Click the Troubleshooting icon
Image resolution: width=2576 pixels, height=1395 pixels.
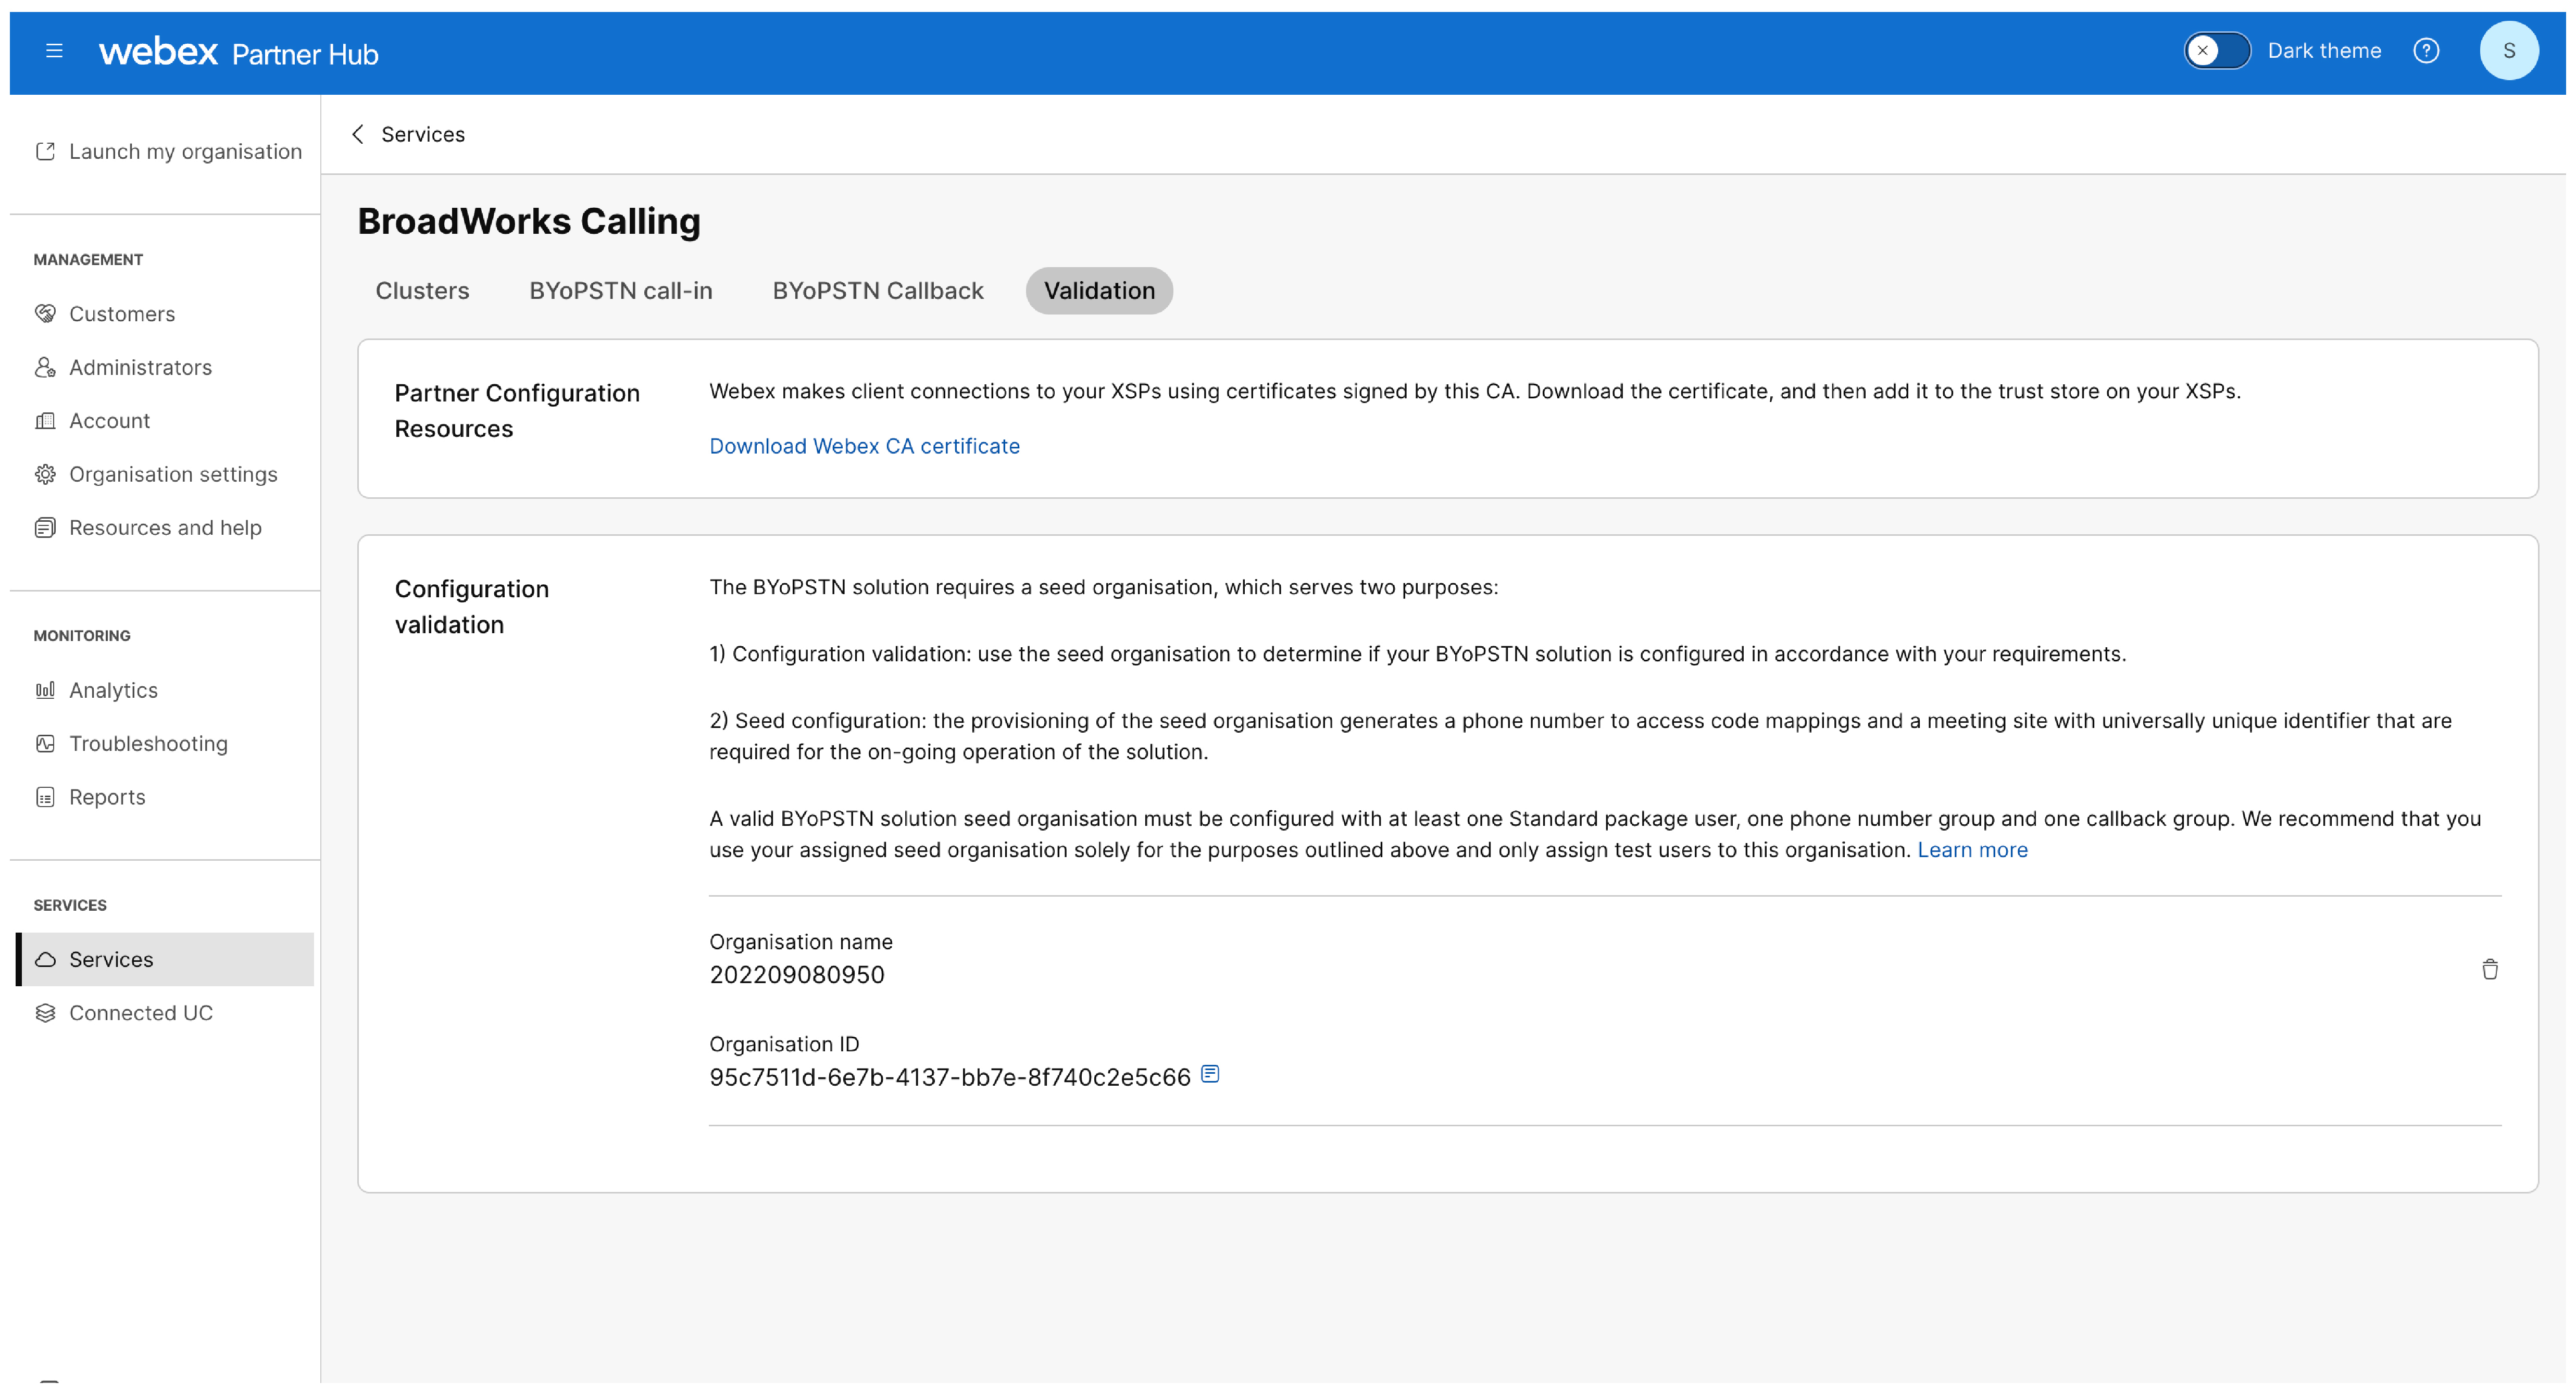click(x=45, y=744)
